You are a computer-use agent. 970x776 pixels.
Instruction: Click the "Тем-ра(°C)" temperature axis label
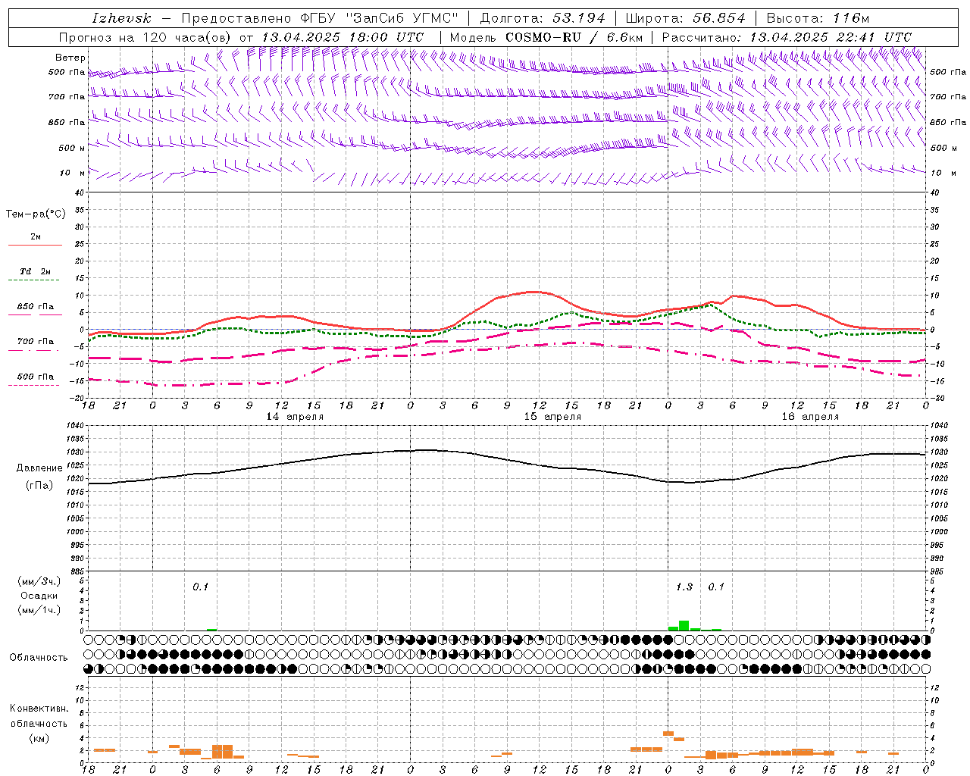point(36,214)
